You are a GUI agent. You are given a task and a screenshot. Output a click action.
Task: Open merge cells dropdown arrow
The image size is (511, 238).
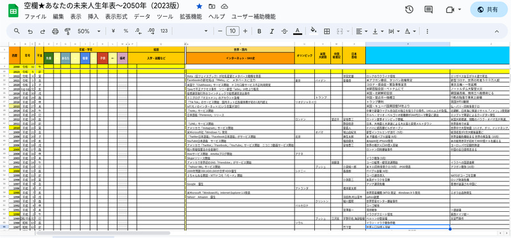click(x=348, y=31)
